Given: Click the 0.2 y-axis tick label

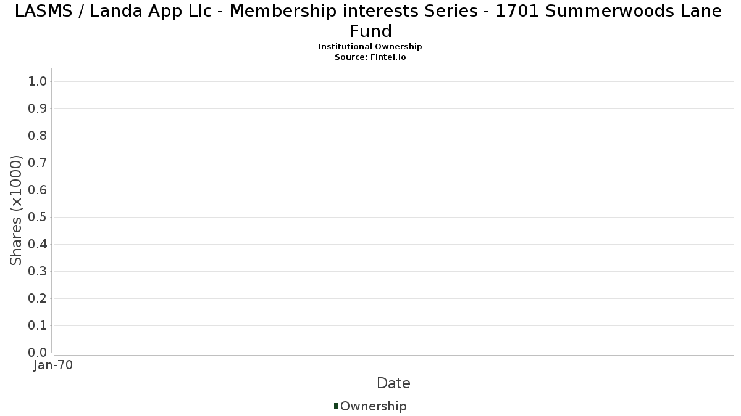Looking at the screenshot, I should pyautogui.click(x=38, y=299).
